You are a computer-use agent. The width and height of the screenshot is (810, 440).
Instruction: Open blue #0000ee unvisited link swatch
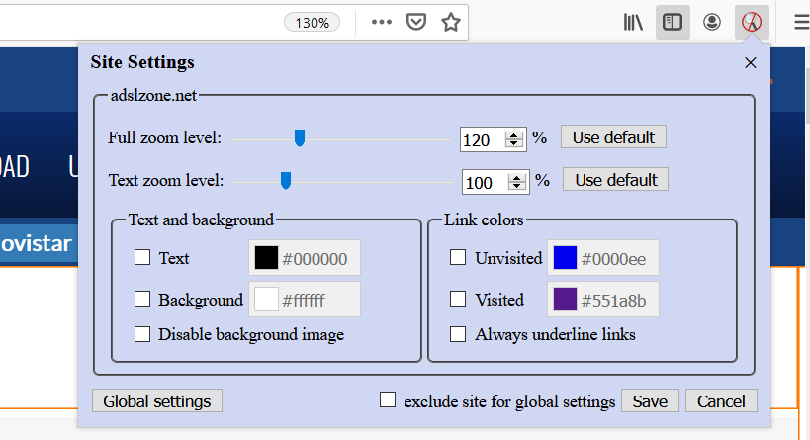(565, 258)
